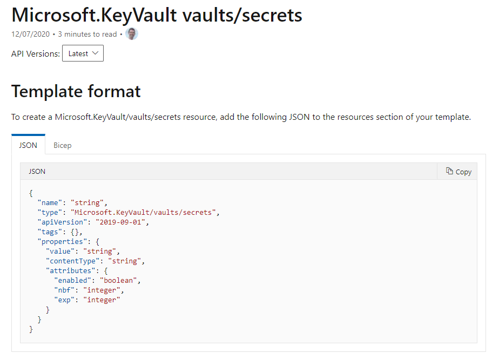Switch to the Bicep tab
The width and height of the screenshot is (499, 360).
(62, 145)
